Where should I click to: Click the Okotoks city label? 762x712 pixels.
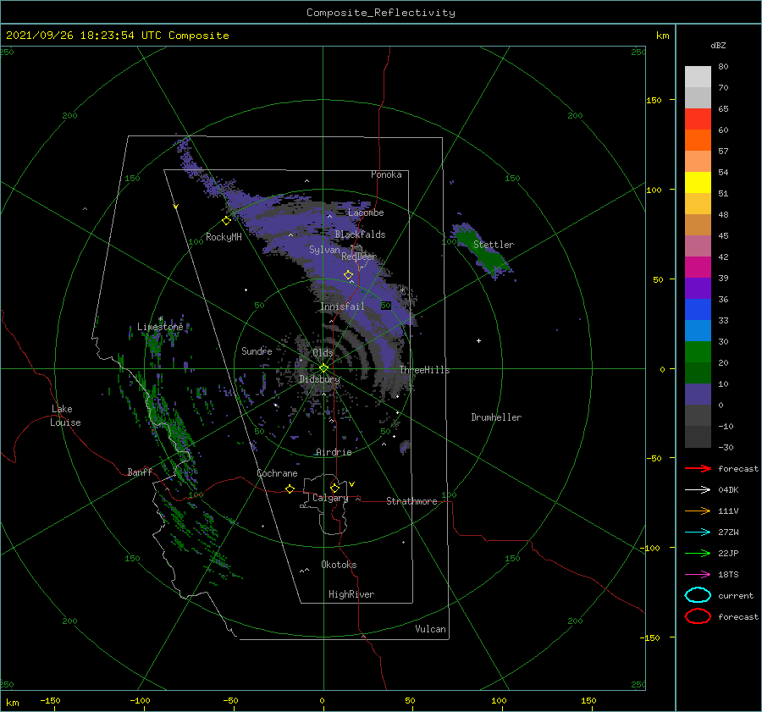(339, 565)
